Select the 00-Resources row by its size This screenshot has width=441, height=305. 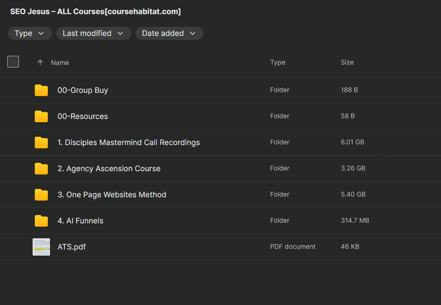point(348,116)
